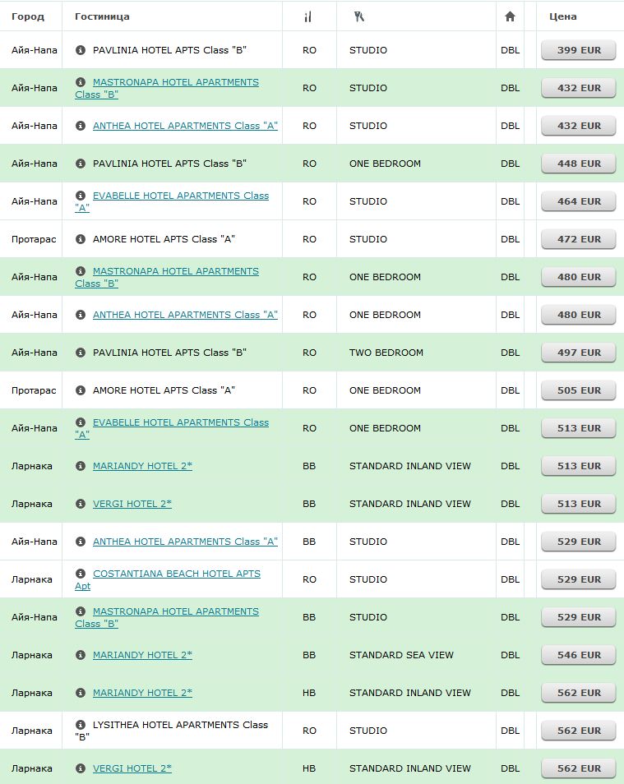Select the 399 EUR price button
Image resolution: width=624 pixels, height=784 pixels.
[579, 50]
